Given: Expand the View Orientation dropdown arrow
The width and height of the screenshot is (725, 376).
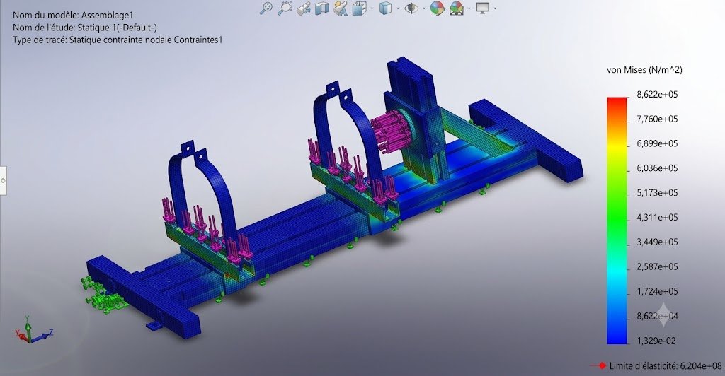Looking at the screenshot, I should 372,8.
